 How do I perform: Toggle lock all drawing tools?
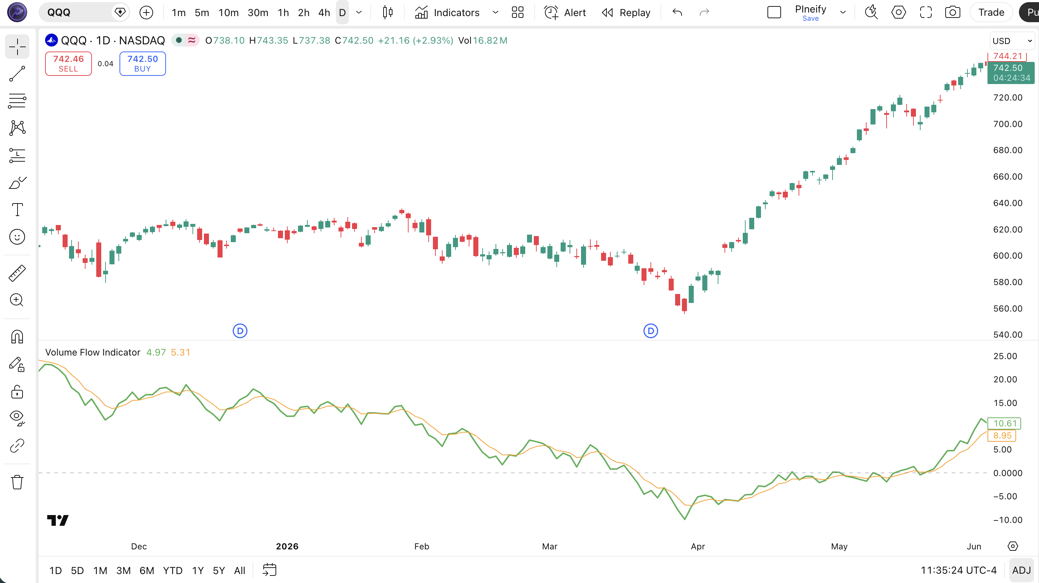[x=17, y=392]
